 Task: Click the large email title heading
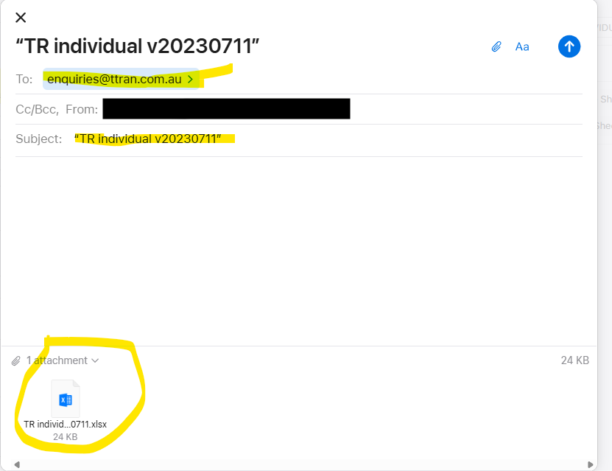(138, 46)
